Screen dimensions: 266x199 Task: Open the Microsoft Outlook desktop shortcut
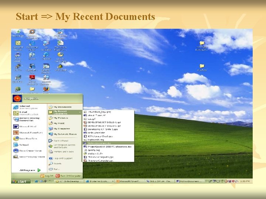18,45
